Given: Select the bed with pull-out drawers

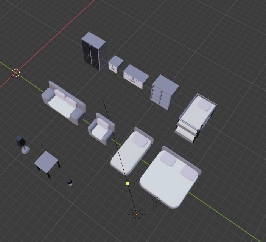Looking at the screenshot, I should click(196, 118).
